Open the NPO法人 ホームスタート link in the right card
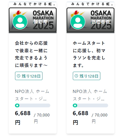The height and width of the screenshot is (138, 120). point(90,95)
